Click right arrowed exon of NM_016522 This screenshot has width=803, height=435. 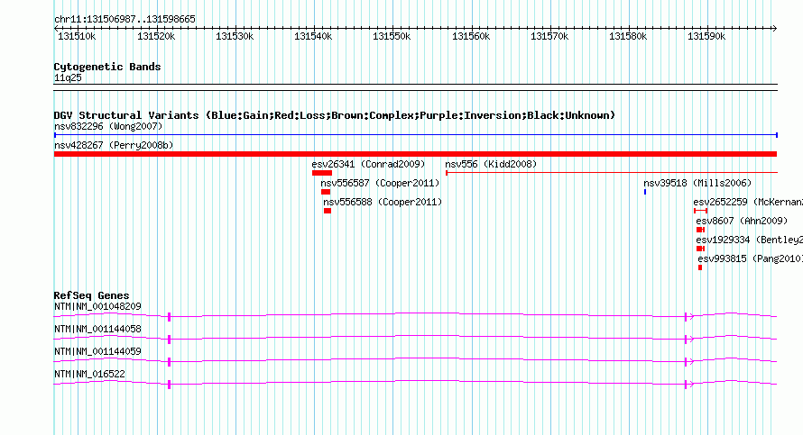click(x=688, y=385)
